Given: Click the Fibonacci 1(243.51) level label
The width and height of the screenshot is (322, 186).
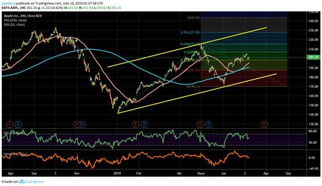Looking at the screenshot, I should [193, 18].
